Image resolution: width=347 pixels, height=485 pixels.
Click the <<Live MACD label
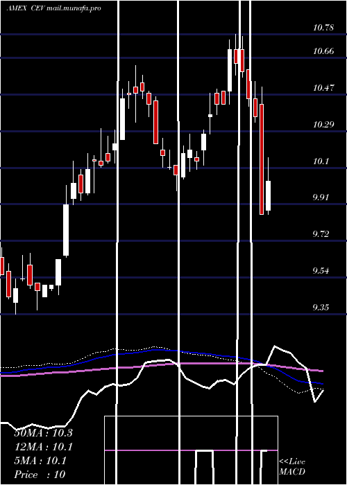click(x=292, y=467)
